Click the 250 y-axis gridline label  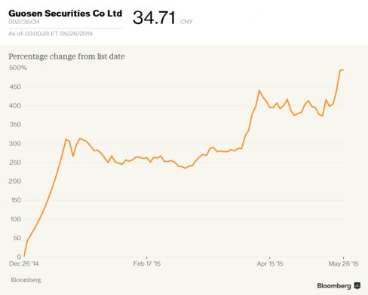(x=15, y=163)
